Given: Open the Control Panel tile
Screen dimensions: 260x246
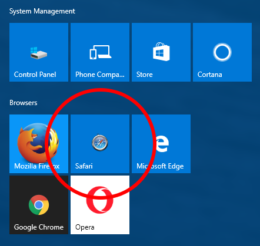Looking at the screenshot, I should (39, 52).
